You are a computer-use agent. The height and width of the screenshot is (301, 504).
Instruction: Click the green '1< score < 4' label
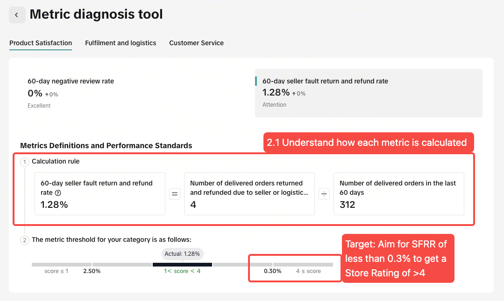coord(182,271)
